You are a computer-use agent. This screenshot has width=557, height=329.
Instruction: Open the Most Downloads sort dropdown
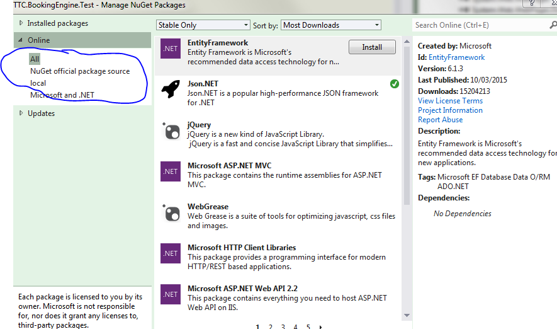tap(330, 25)
